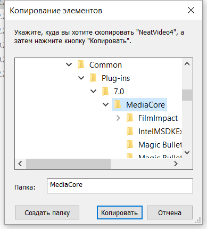Click the vertical scrollbar down arrow
Image resolution: width=207 pixels, height=229 pixels.
pos(187,152)
